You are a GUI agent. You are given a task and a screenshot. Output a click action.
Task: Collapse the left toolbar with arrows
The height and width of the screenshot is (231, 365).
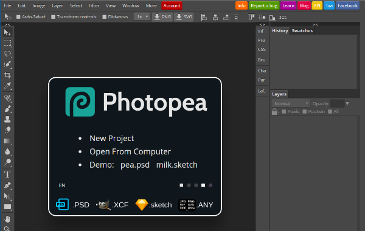pos(7,24)
